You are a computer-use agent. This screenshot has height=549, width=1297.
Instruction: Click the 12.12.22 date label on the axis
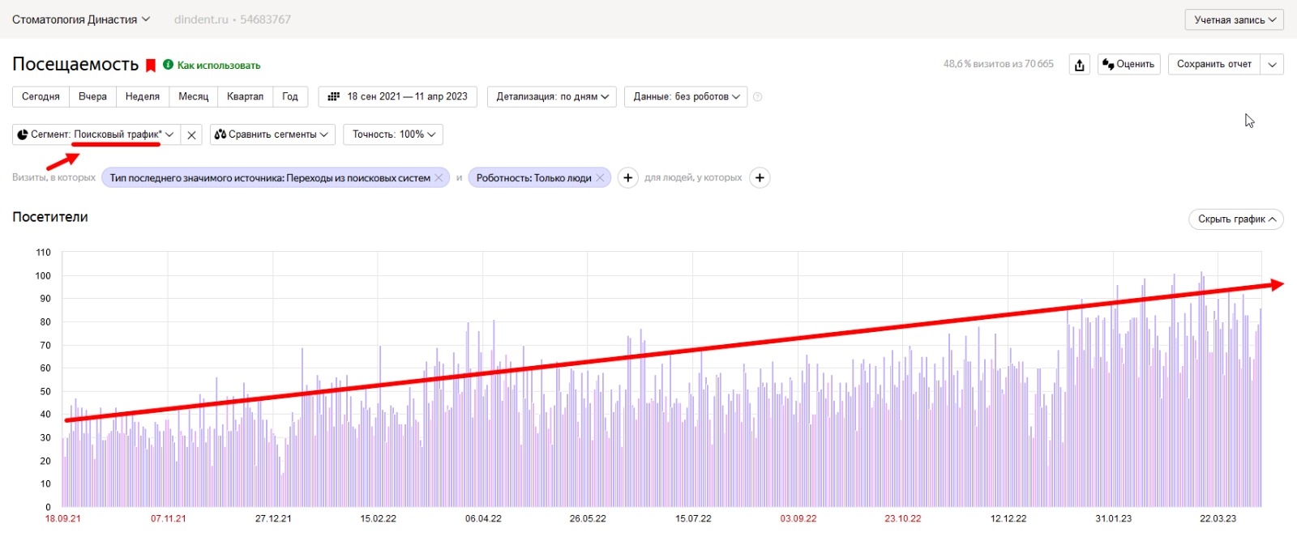pos(1008,519)
